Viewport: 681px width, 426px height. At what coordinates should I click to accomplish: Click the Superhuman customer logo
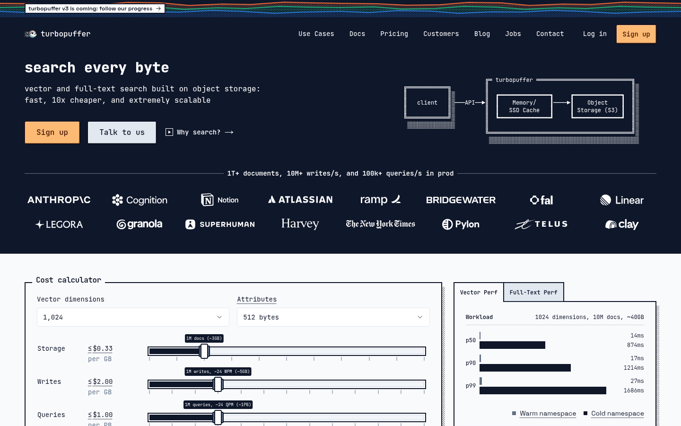tap(220, 224)
